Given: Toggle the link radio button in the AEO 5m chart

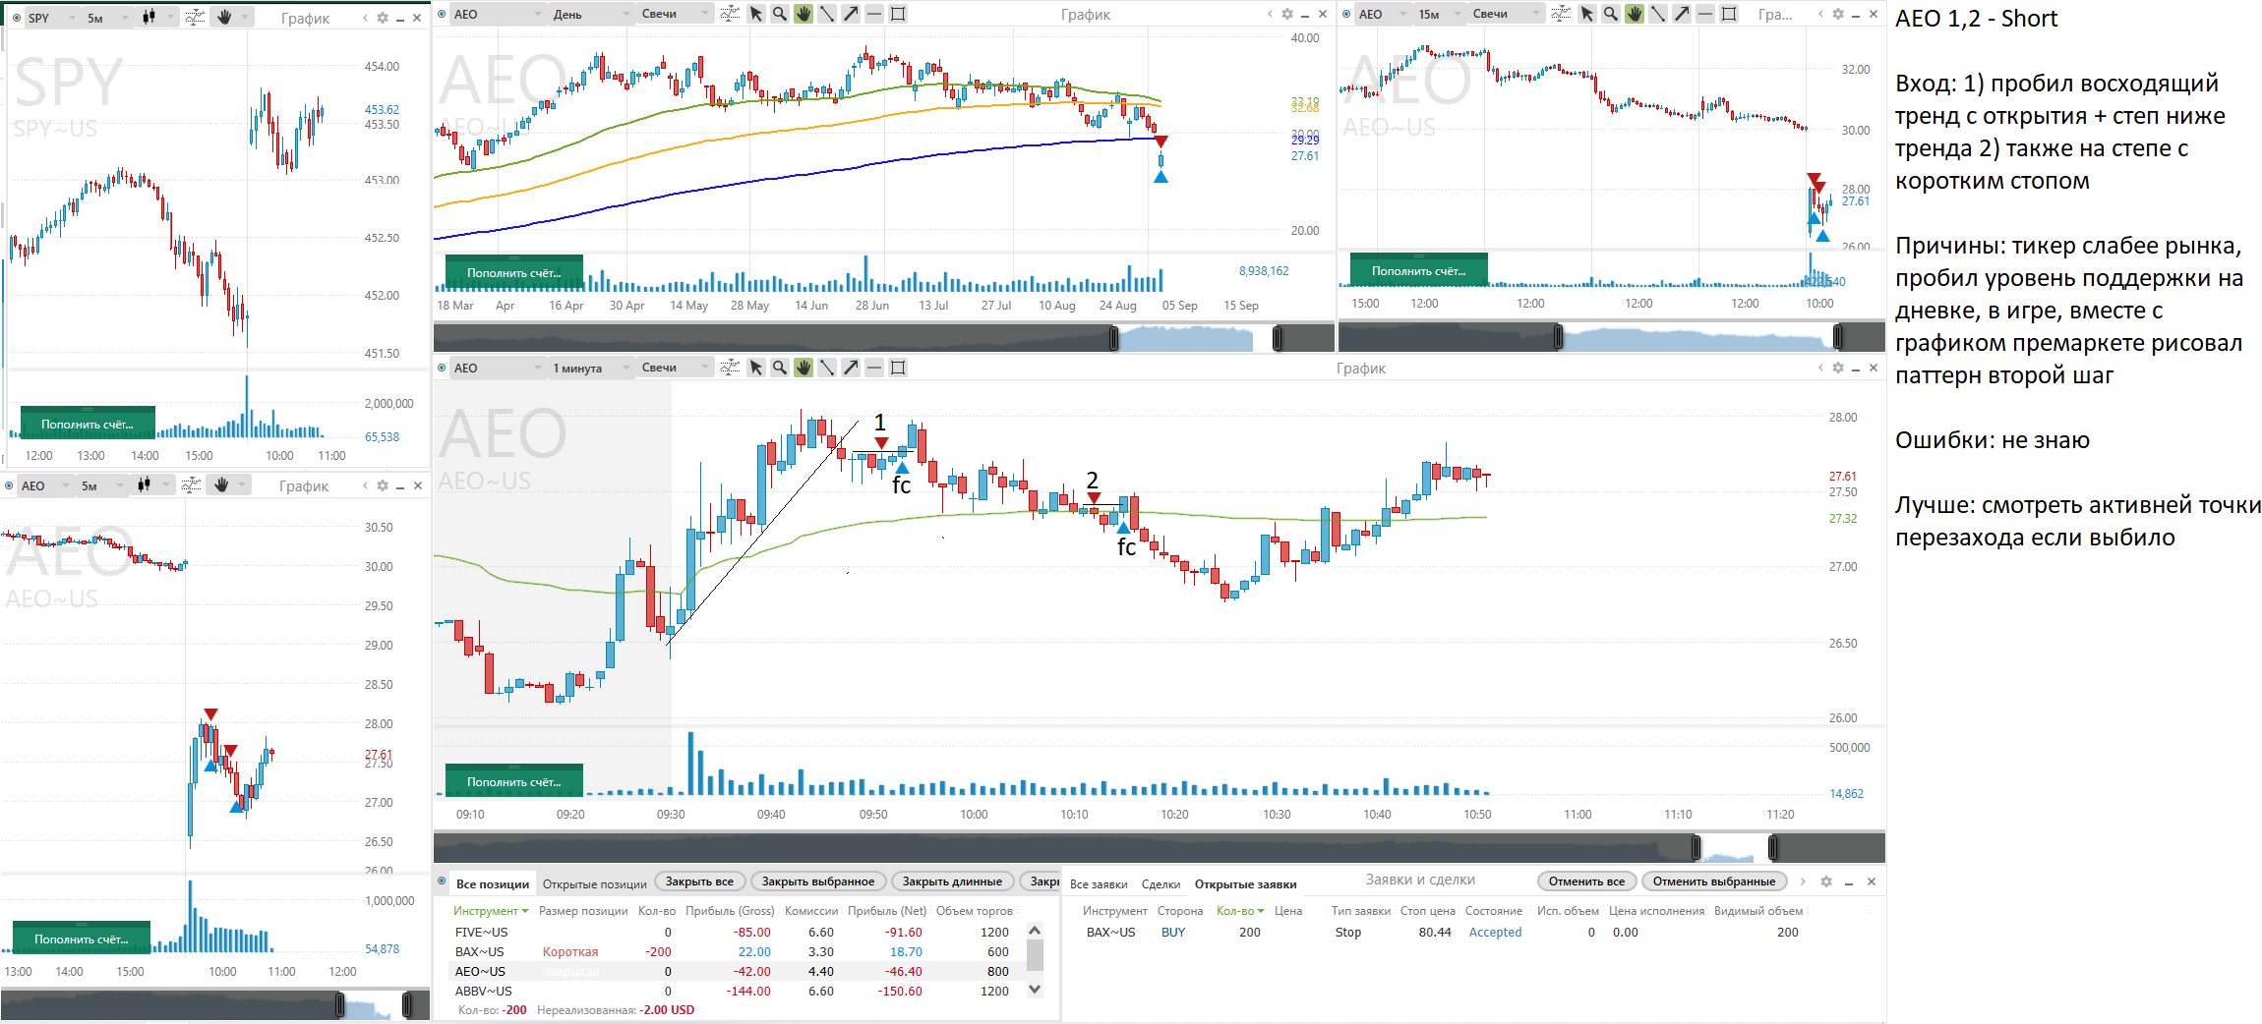Looking at the screenshot, I should pos(9,485).
